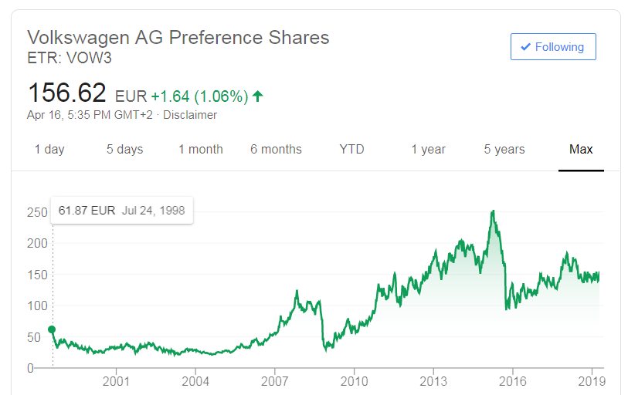View the 5 years range
This screenshot has height=395, width=628.
pos(504,150)
